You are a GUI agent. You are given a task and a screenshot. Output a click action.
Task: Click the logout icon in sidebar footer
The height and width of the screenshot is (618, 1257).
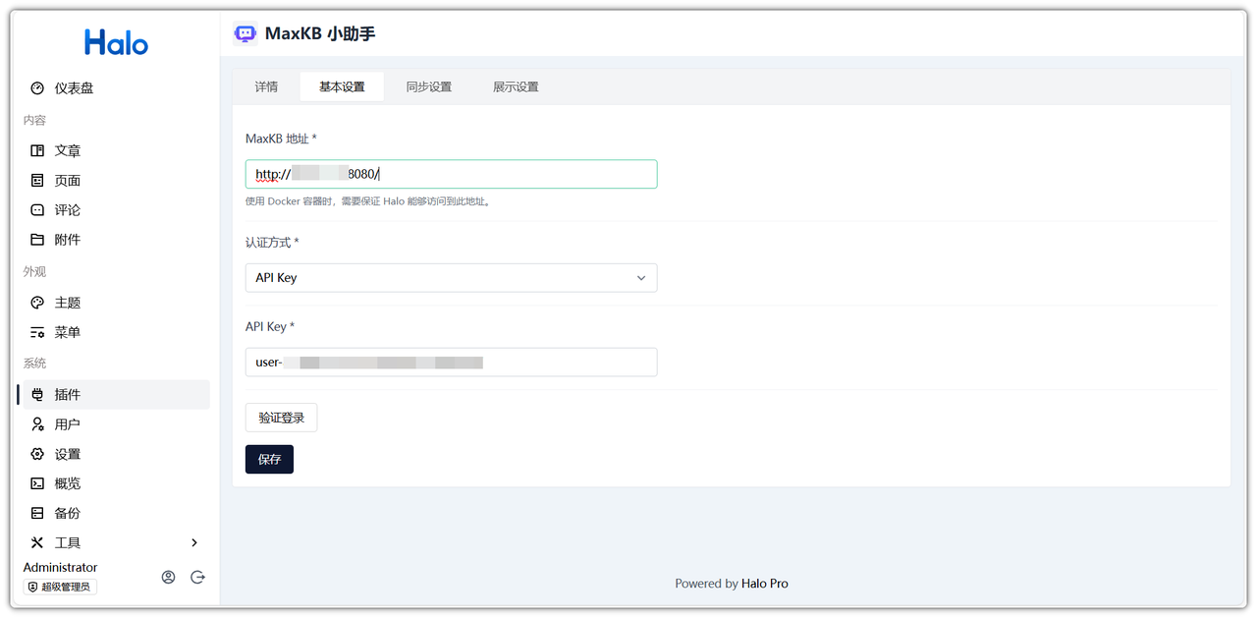197,578
